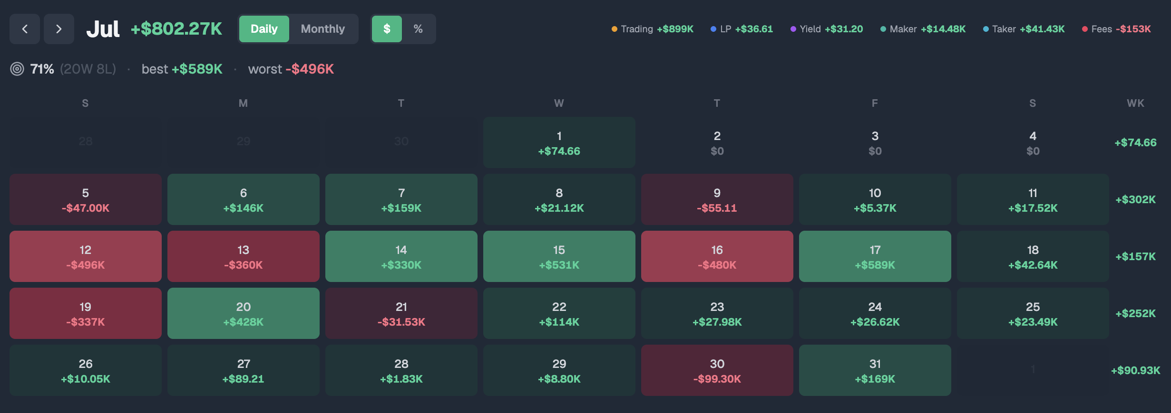Go to next month with right chevron
Image resolution: width=1171 pixels, height=413 pixels.
[x=59, y=29]
